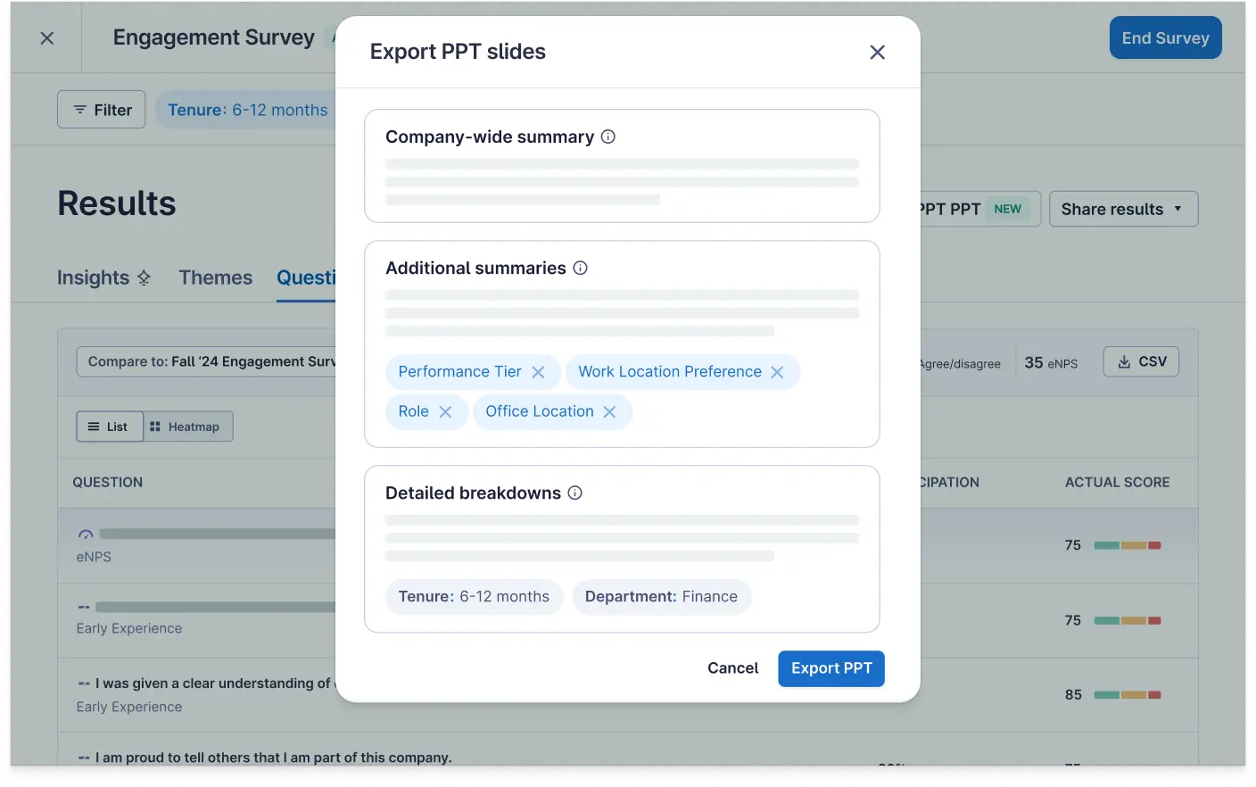Click the Tenure: 6-12 months filter chip

click(x=246, y=110)
